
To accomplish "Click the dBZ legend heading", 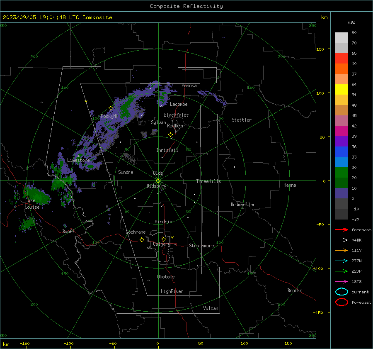I will click(x=351, y=22).
